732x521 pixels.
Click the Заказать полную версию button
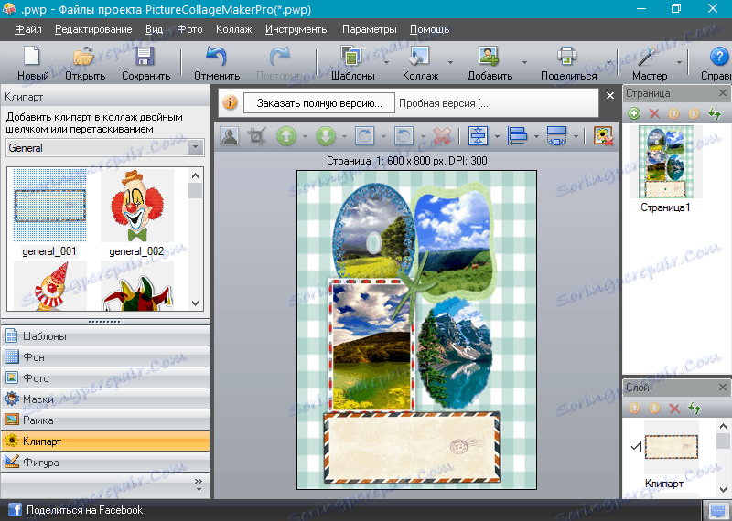(x=319, y=103)
